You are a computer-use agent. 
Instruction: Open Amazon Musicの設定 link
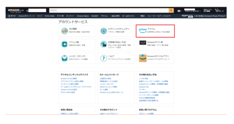(69, 90)
